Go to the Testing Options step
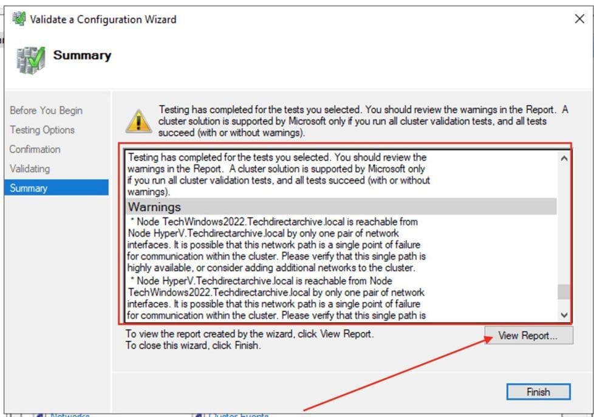The image size is (594, 417). (x=42, y=130)
